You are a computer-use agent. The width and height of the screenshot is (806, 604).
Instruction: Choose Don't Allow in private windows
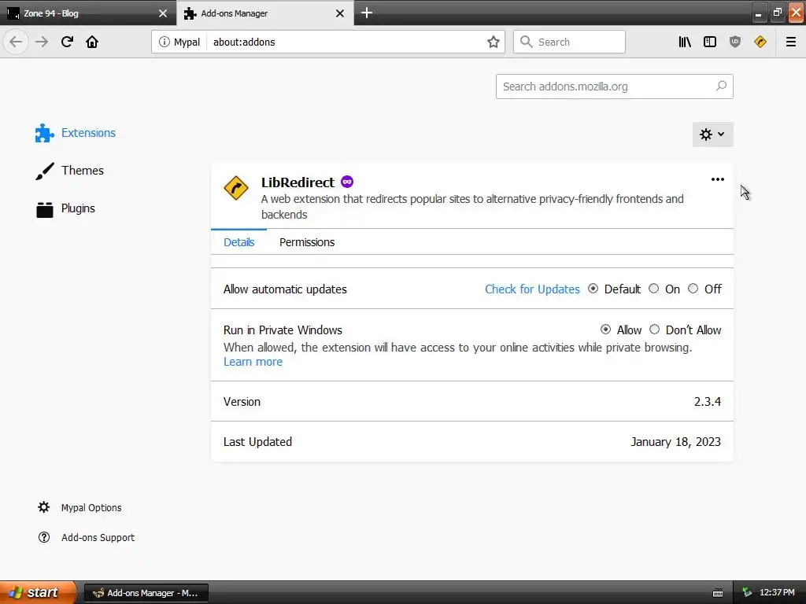click(x=654, y=330)
